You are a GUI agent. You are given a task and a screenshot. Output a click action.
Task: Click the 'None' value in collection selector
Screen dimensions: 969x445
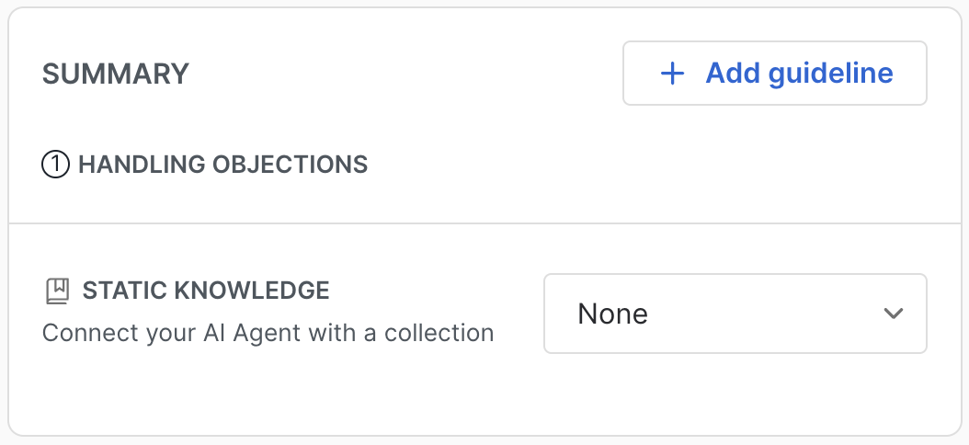612,314
